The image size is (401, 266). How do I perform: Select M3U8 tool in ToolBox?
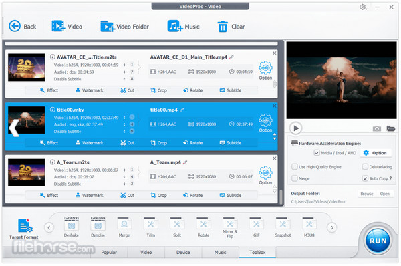309,227
